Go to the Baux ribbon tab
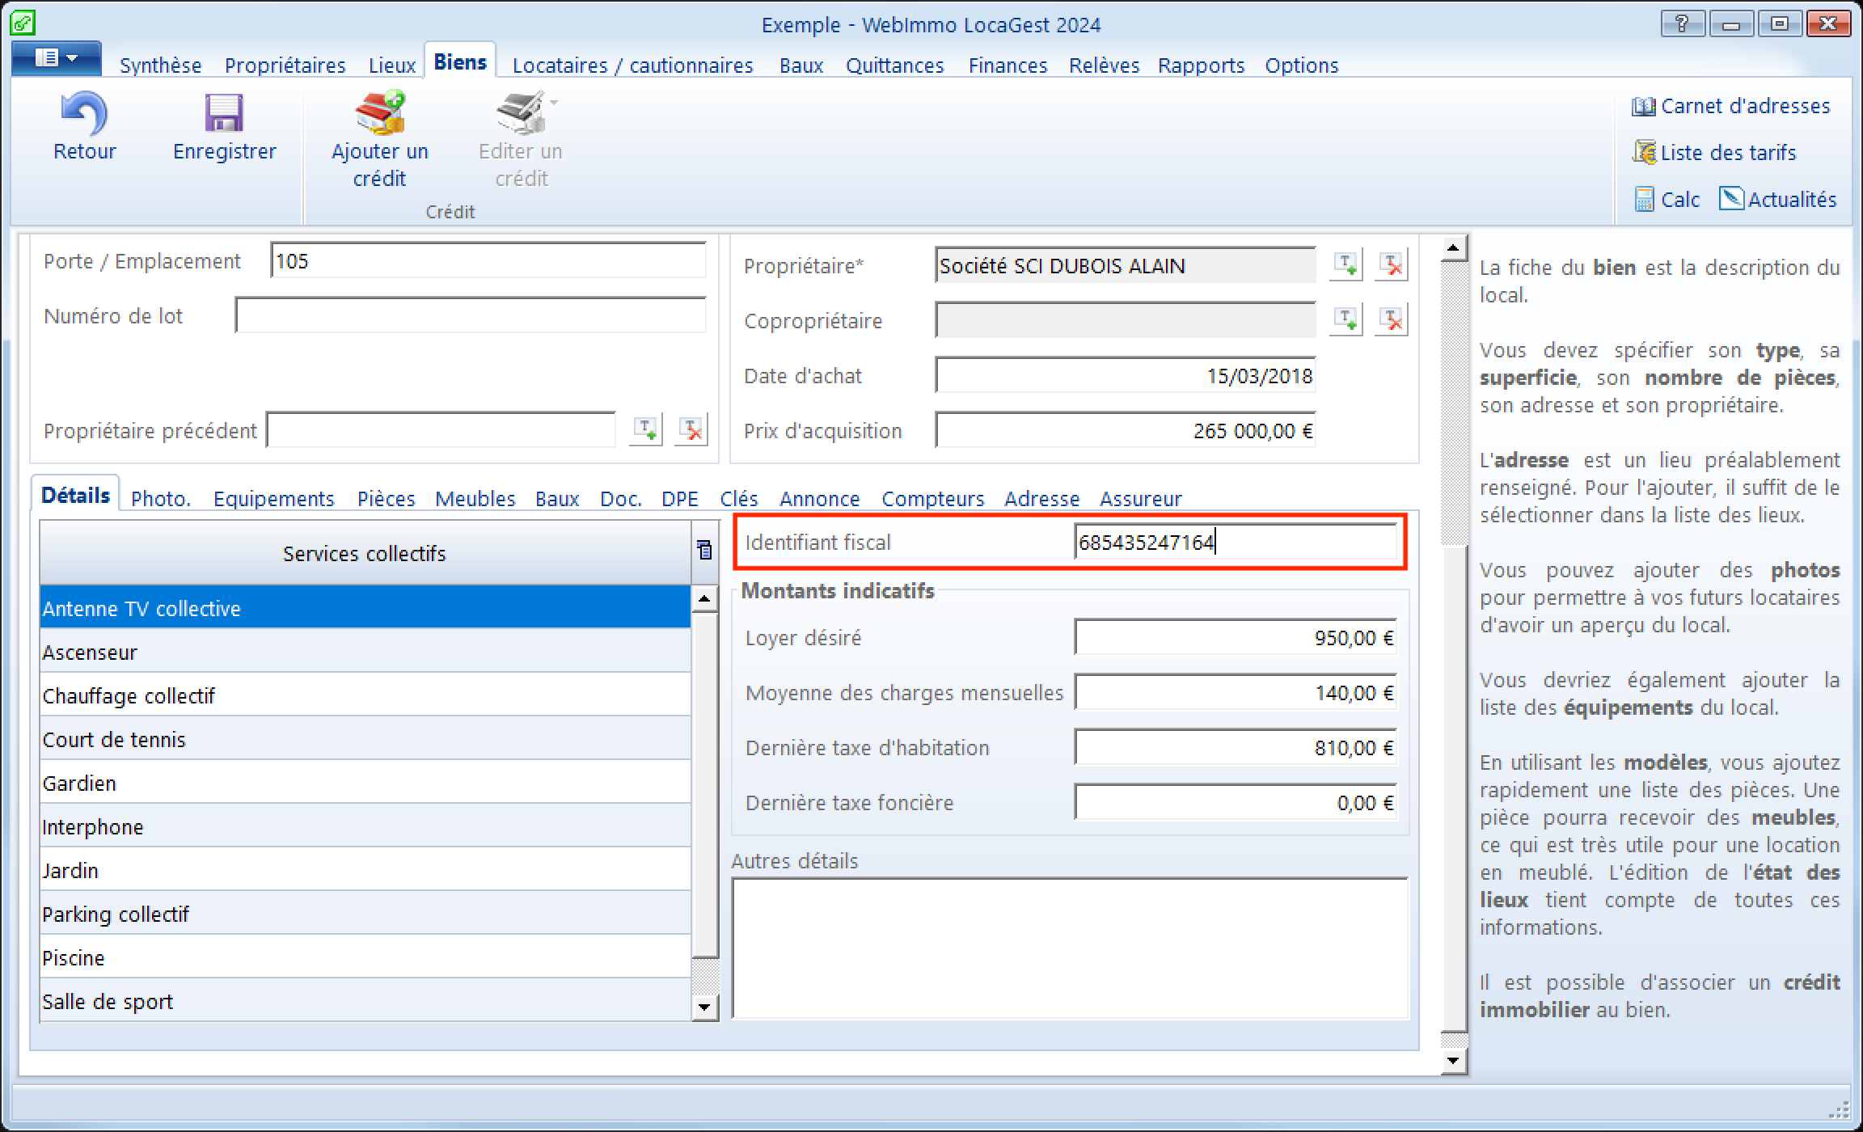The image size is (1863, 1132). [801, 65]
